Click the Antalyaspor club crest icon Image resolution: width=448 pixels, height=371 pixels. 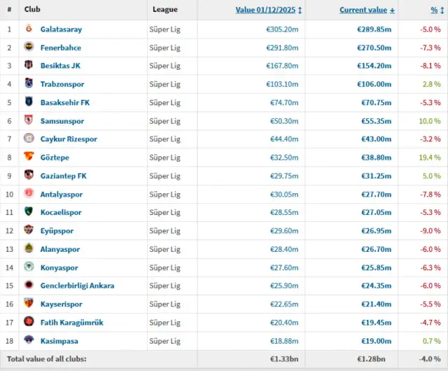(x=29, y=194)
